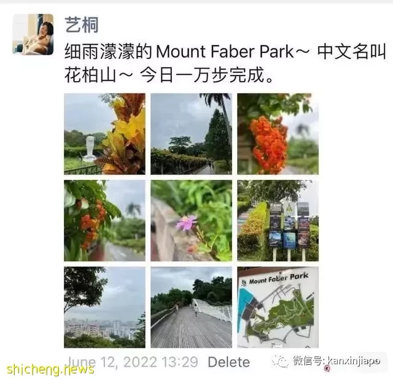The width and height of the screenshot is (393, 379).
Task: Click the WeChat logo in watermark
Action: click(x=281, y=361)
